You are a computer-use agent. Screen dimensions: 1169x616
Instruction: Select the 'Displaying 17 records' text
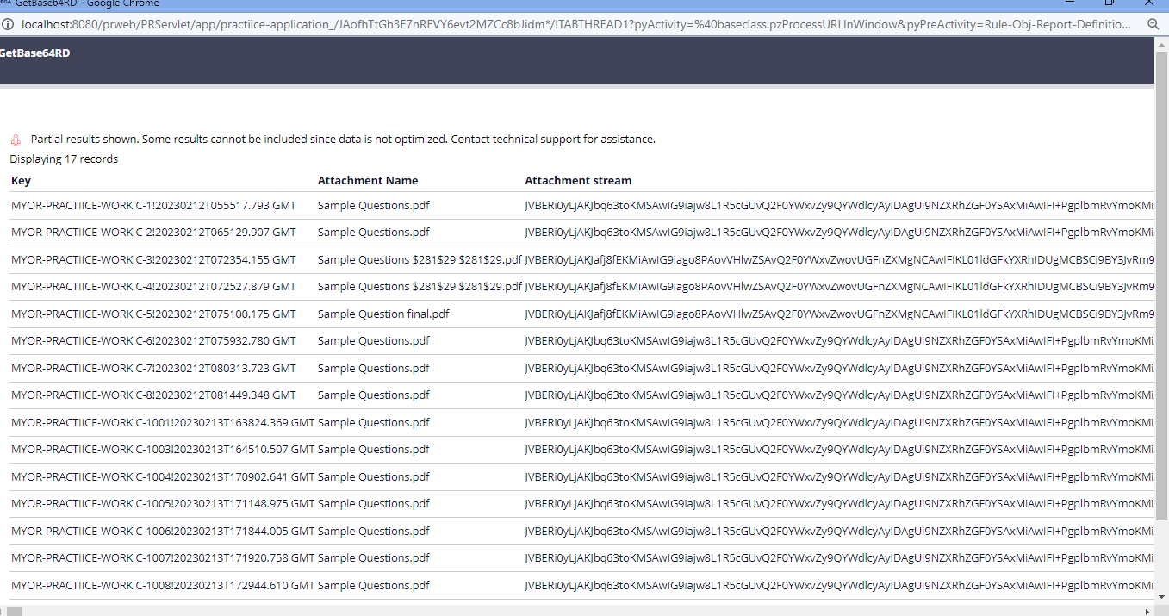(x=65, y=159)
